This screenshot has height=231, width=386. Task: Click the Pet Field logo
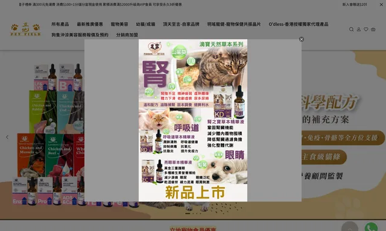coord(25,29)
